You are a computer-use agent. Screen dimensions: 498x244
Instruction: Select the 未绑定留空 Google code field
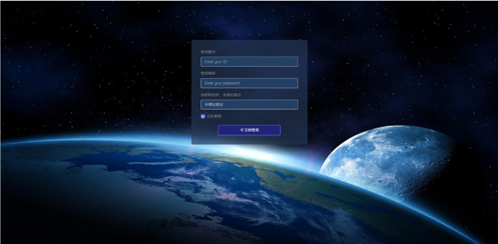pos(249,105)
